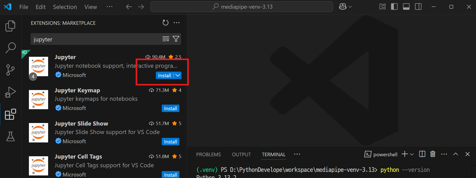
Task: Kill terminal with the trash icon
Action: 433,154
